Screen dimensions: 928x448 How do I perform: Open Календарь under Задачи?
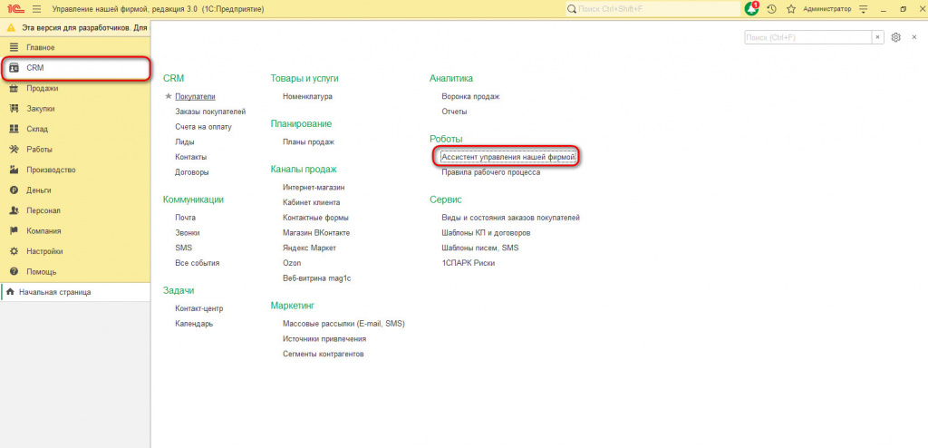[x=194, y=324]
